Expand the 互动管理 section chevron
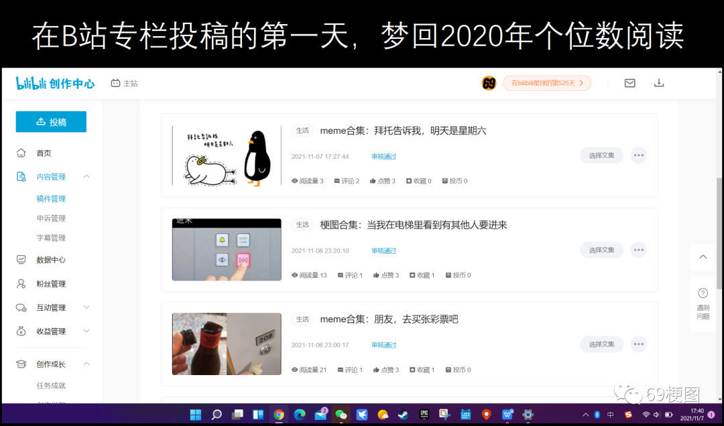Viewport: 724px width, 426px height. (x=86, y=307)
